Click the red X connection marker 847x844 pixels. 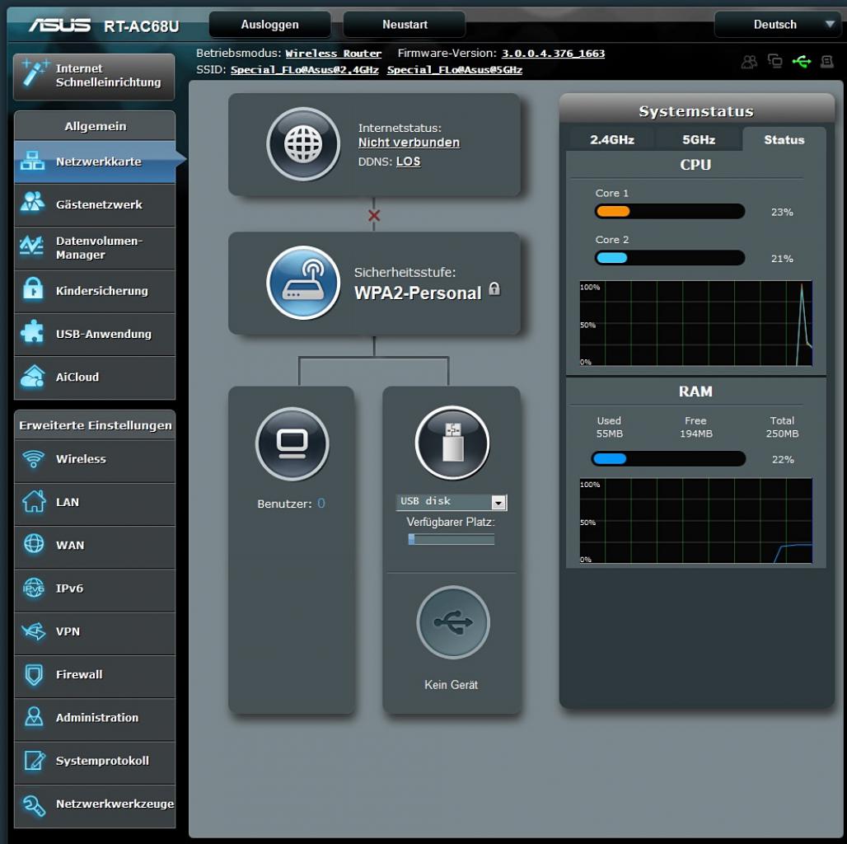click(x=374, y=216)
